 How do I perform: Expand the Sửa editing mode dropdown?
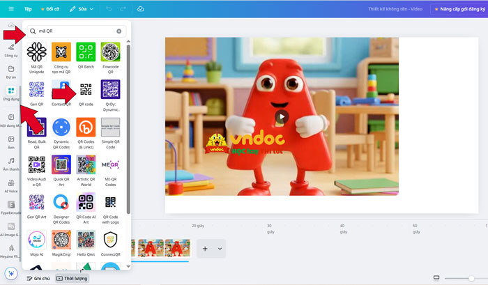coord(82,9)
